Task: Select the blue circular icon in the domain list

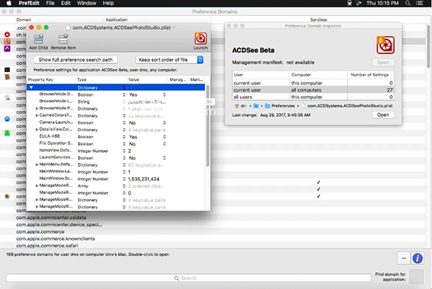Action: click(7, 119)
